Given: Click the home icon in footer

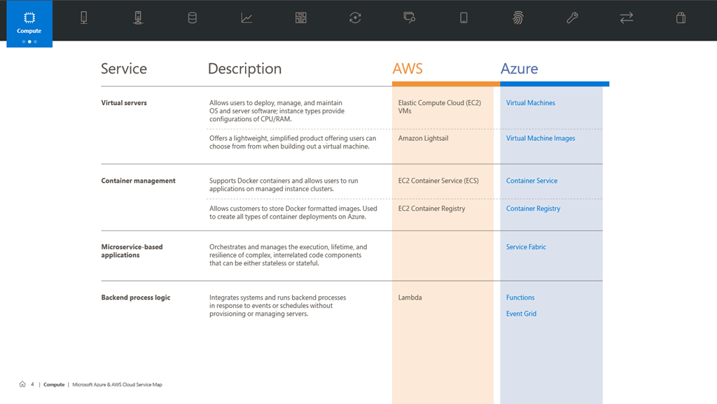Looking at the screenshot, I should coord(22,384).
